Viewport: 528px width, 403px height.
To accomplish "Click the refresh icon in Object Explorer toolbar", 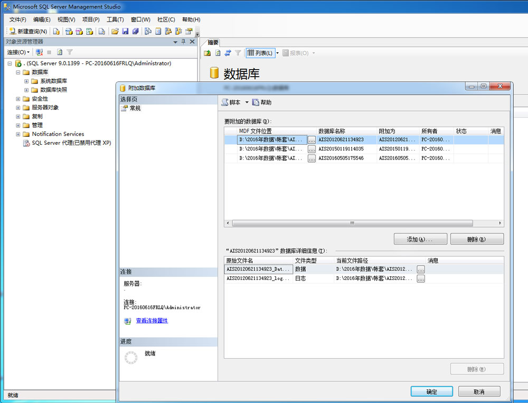I will coord(60,52).
